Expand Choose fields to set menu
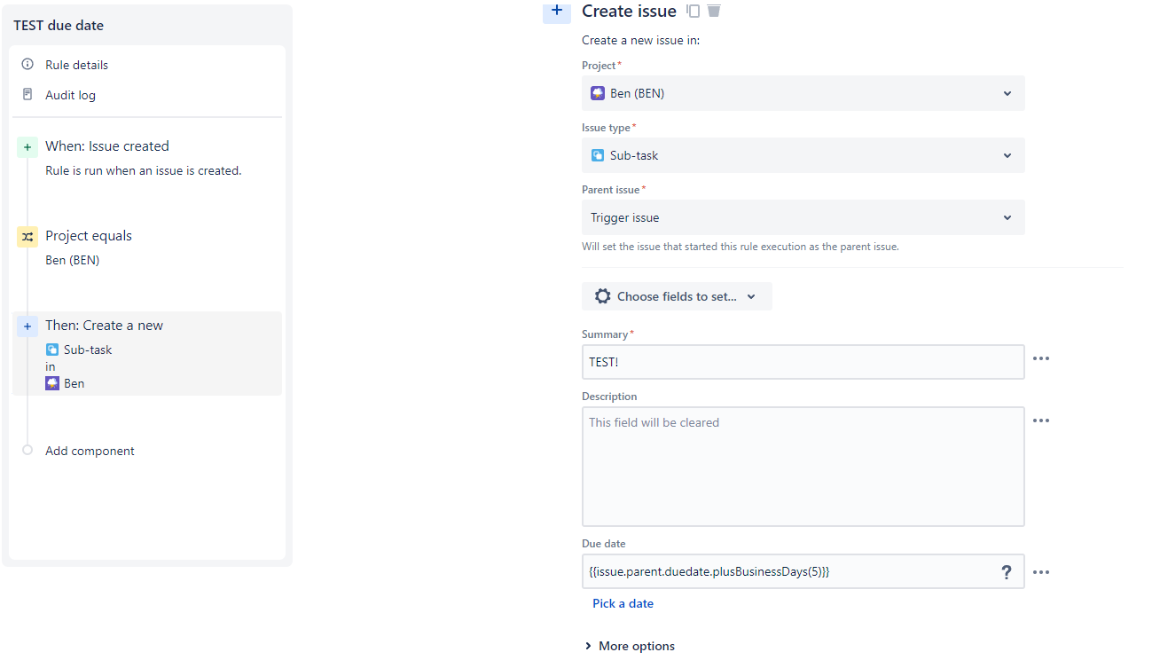This screenshot has width=1152, height=668. [677, 296]
